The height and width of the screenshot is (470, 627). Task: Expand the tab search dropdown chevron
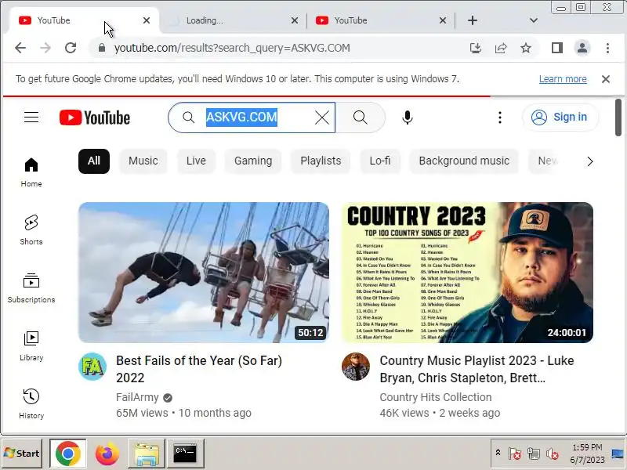click(534, 20)
